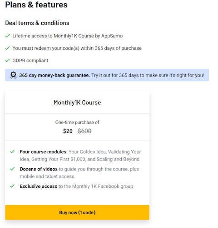Click the GDPR compliant text
Screen dimensions: 218x228
(30, 61)
